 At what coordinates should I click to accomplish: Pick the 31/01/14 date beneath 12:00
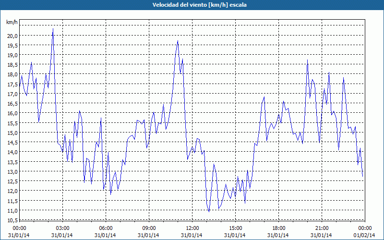[192, 235]
